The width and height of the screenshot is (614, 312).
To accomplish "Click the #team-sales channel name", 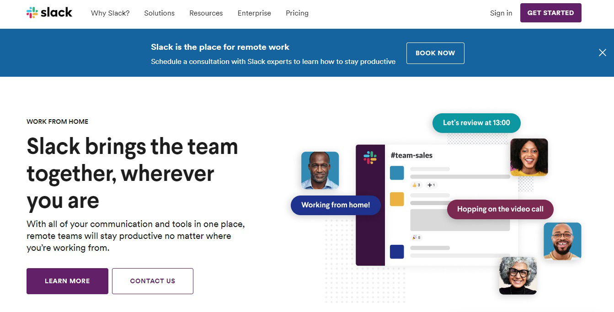I will 411,155.
